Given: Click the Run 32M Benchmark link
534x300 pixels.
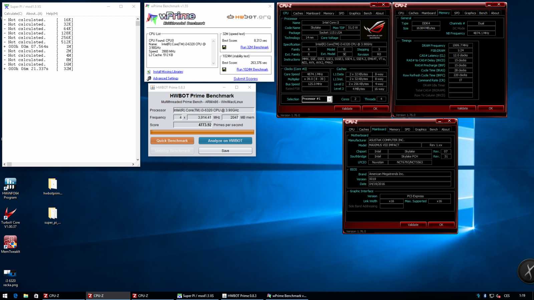Looking at the screenshot, I should (255, 47).
